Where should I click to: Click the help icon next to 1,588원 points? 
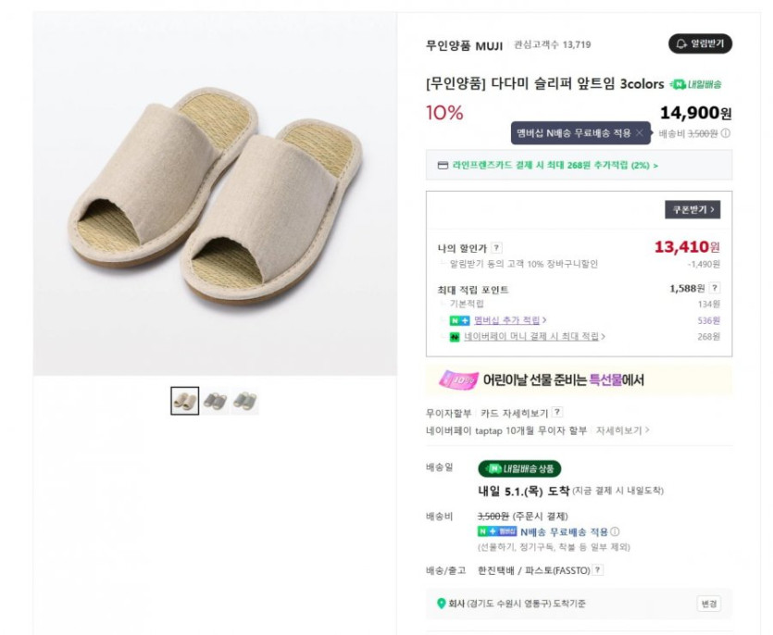click(x=715, y=288)
